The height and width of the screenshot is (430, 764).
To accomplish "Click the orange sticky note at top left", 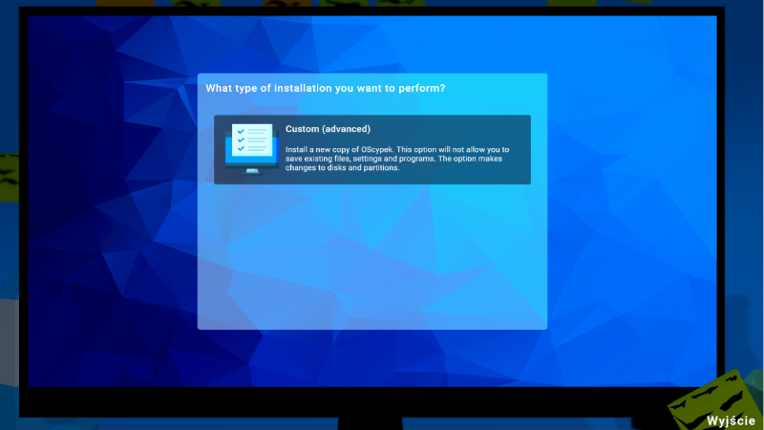I will pos(115,4).
